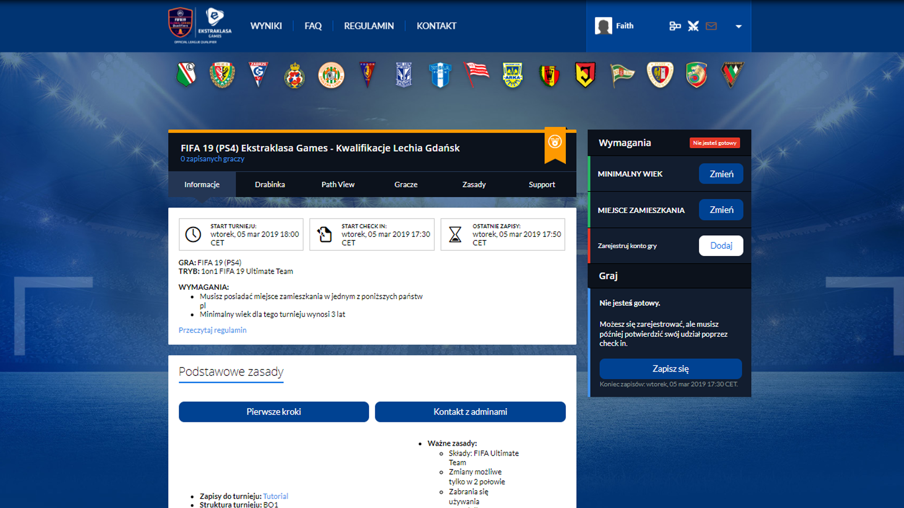
Task: Click the Kontakt z adminami button
Action: pos(470,412)
